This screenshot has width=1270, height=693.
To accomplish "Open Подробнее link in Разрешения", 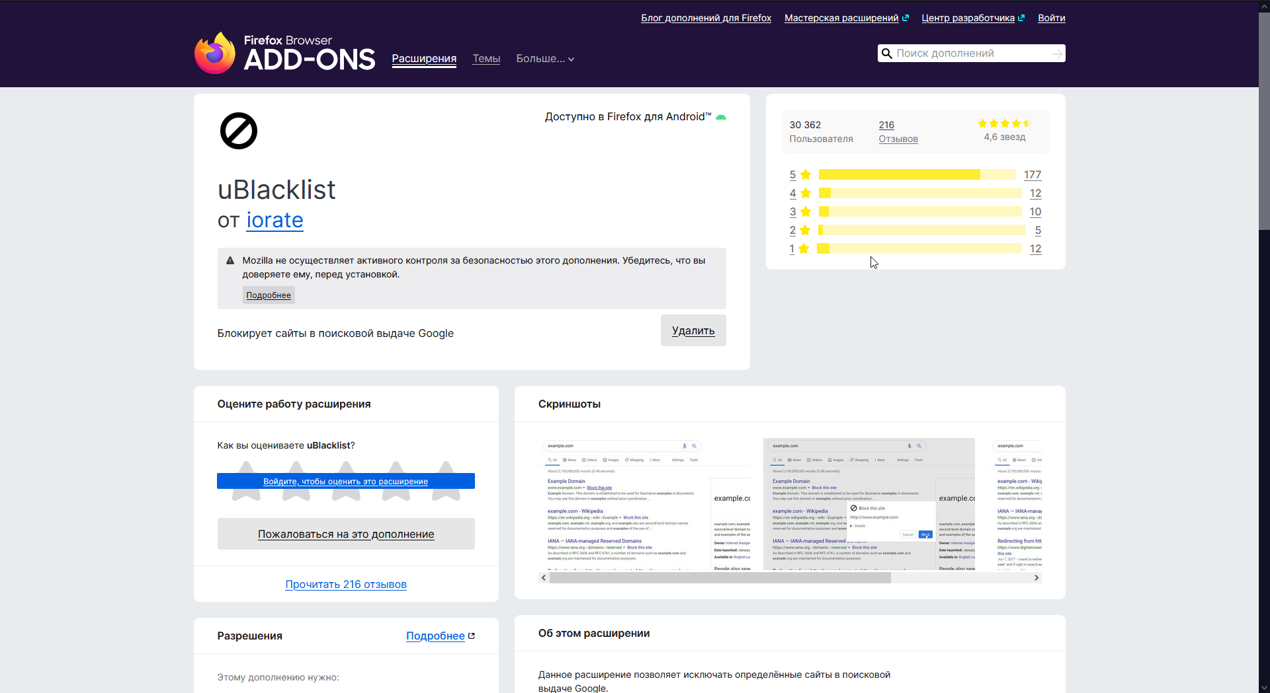I will pyautogui.click(x=435, y=636).
